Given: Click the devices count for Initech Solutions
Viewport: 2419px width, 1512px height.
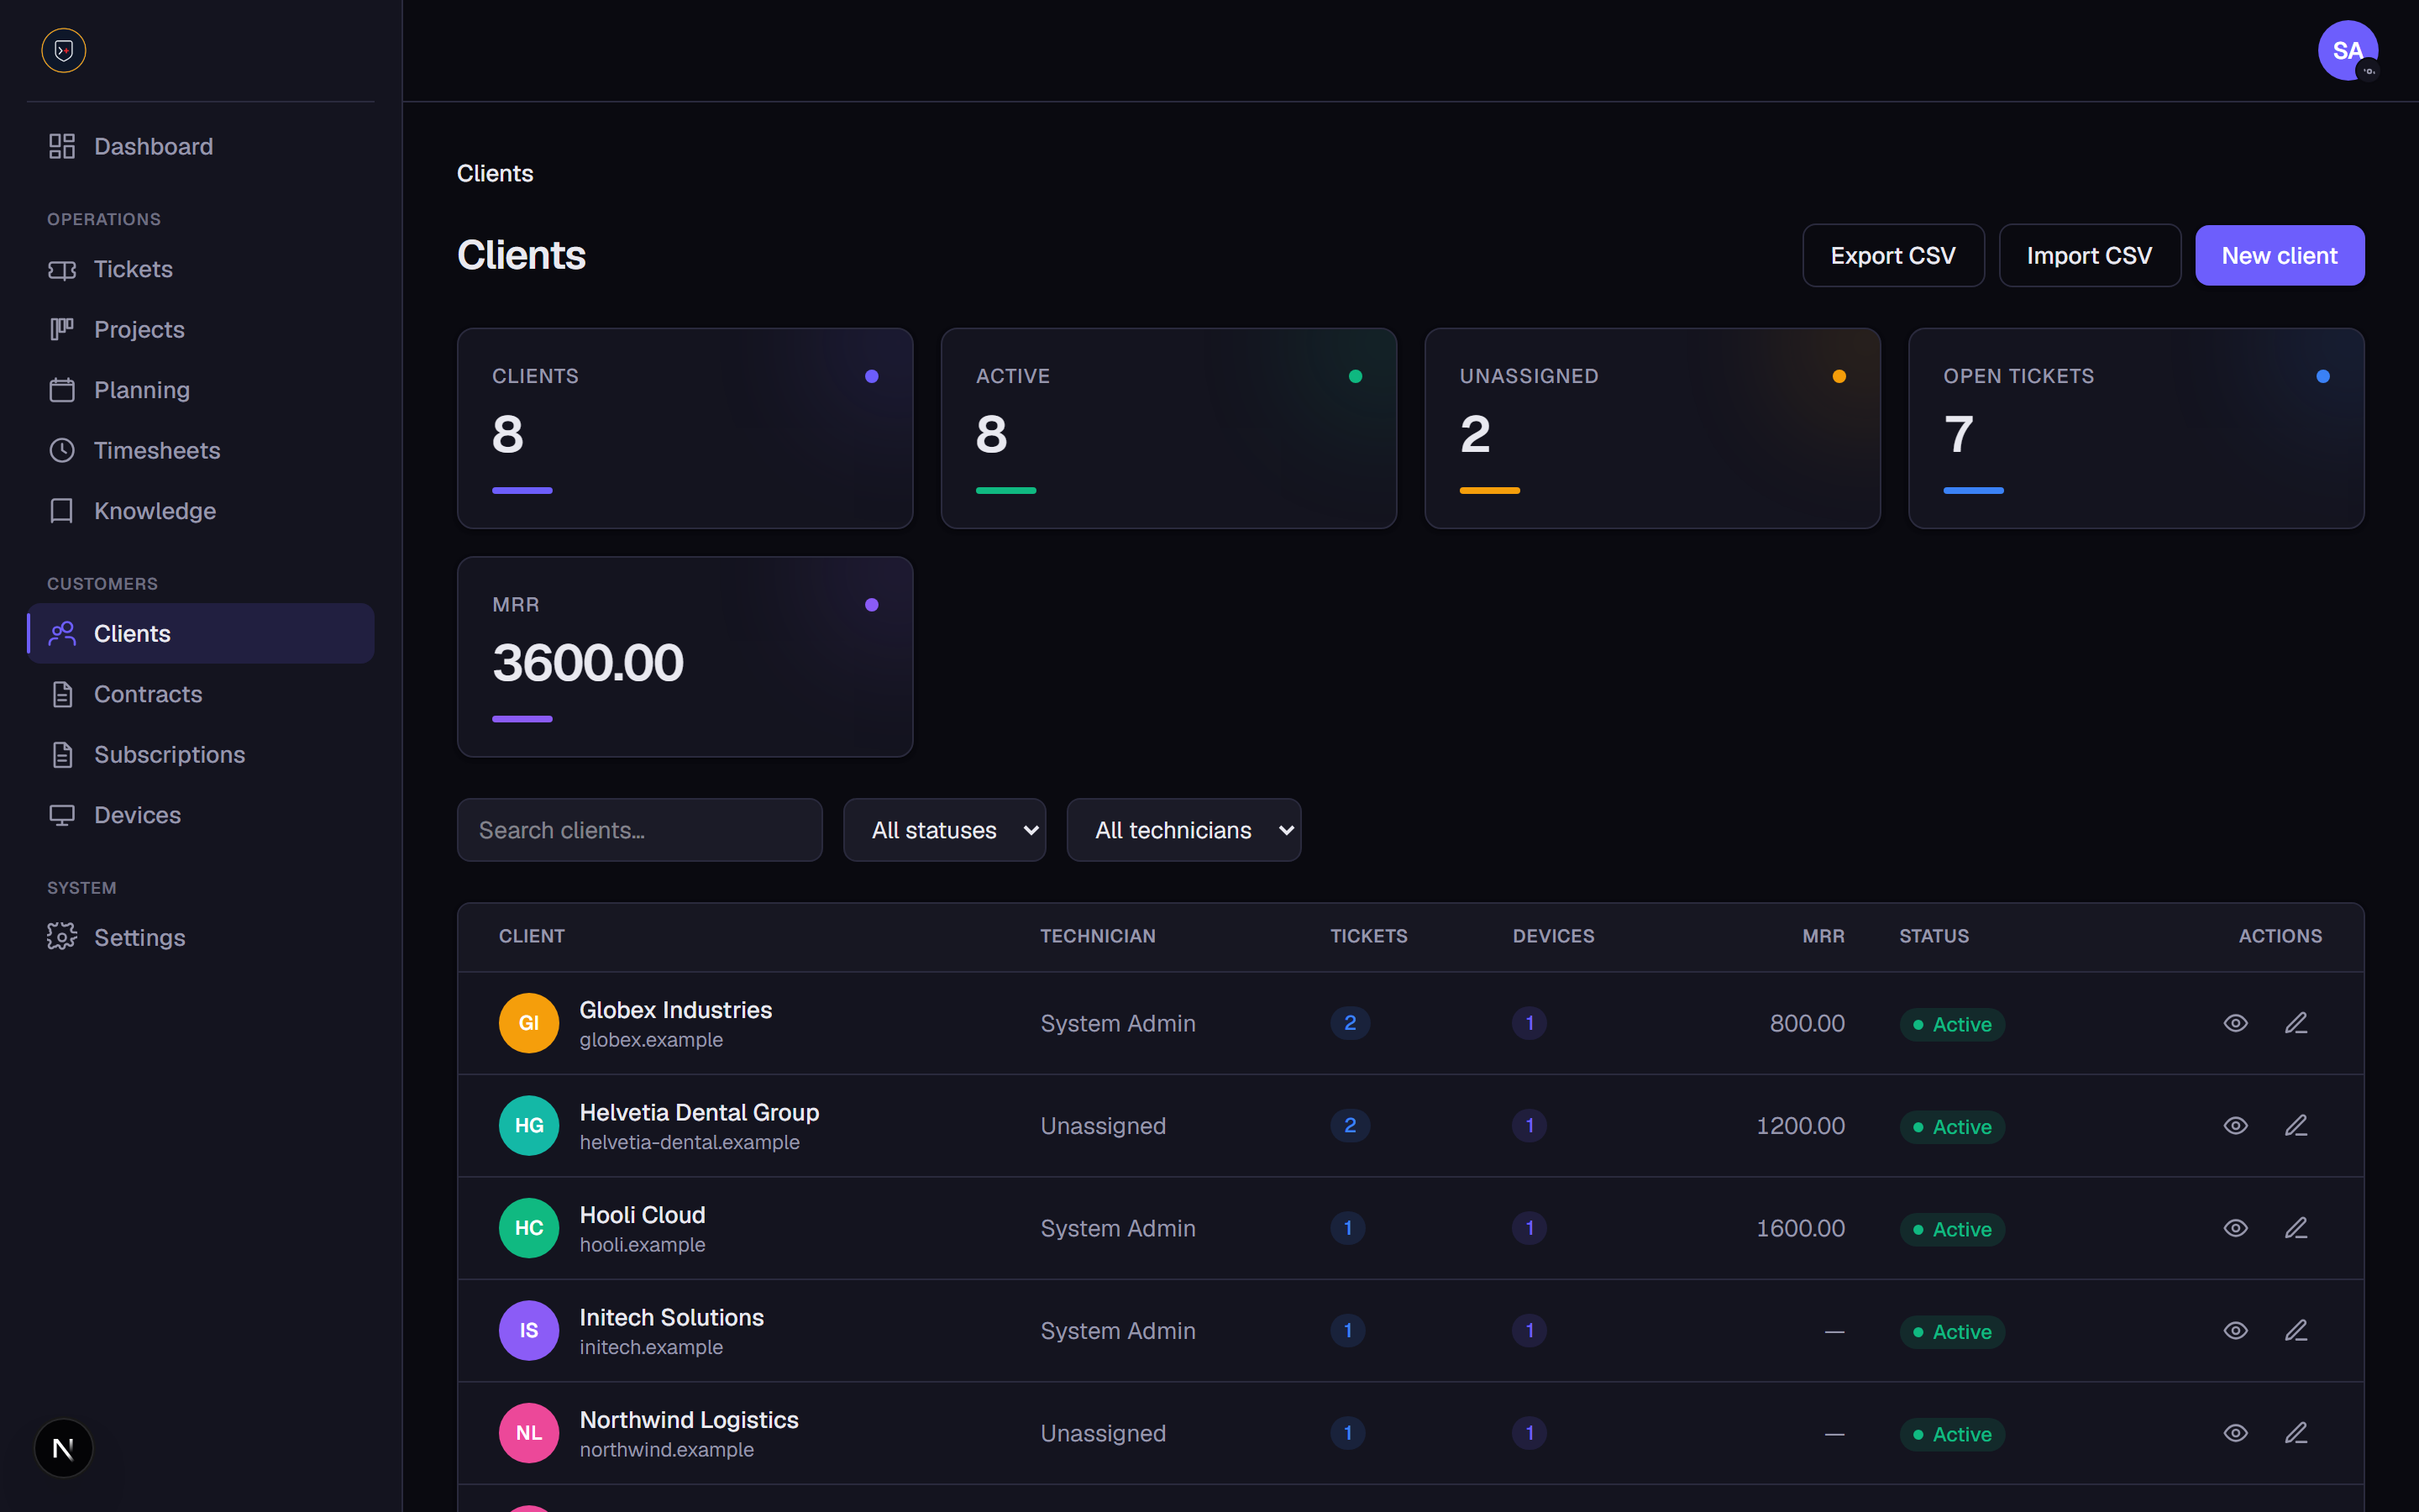Looking at the screenshot, I should tap(1530, 1330).
